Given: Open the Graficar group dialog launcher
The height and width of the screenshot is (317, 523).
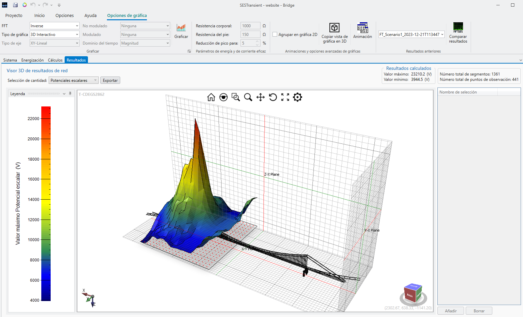Looking at the screenshot, I should coord(189,51).
